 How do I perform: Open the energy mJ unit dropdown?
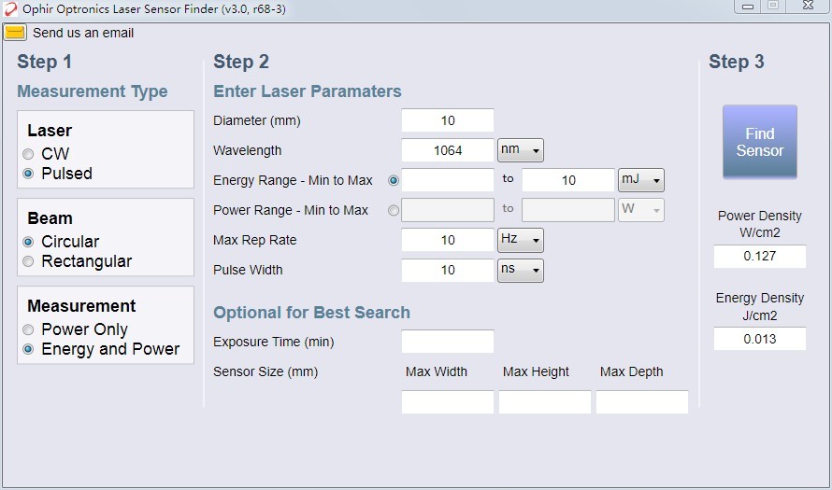pyautogui.click(x=641, y=180)
